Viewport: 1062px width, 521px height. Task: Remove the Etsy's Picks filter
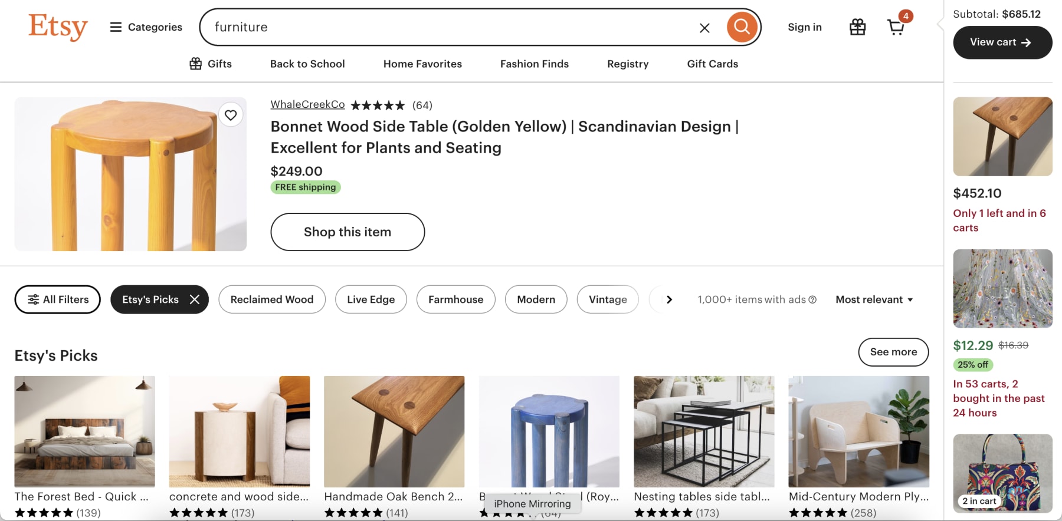pos(194,299)
